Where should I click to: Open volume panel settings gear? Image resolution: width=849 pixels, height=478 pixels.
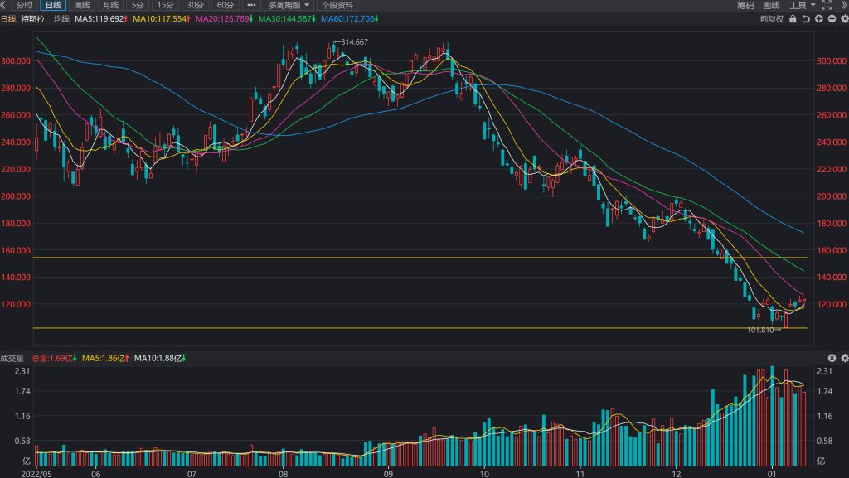844,358
